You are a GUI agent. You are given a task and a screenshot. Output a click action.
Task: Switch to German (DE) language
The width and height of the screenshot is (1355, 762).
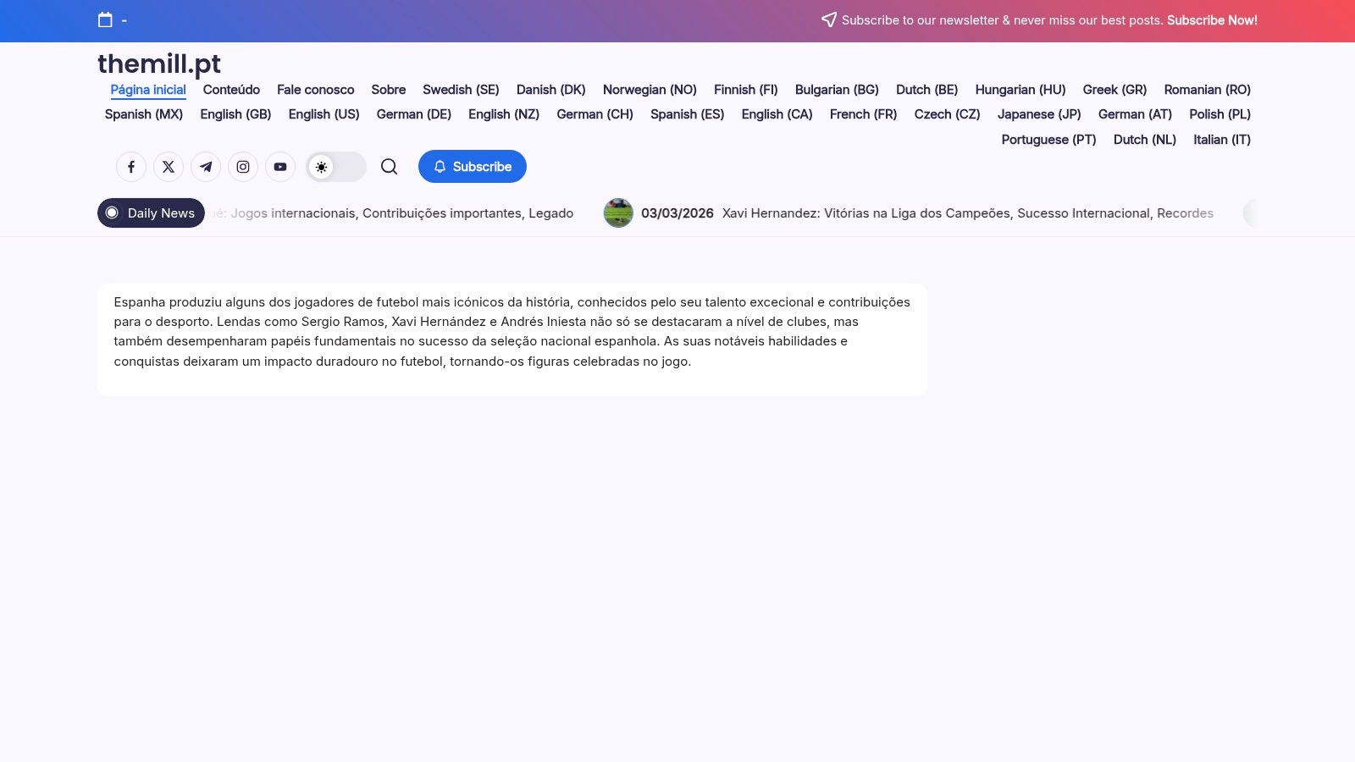[414, 114]
